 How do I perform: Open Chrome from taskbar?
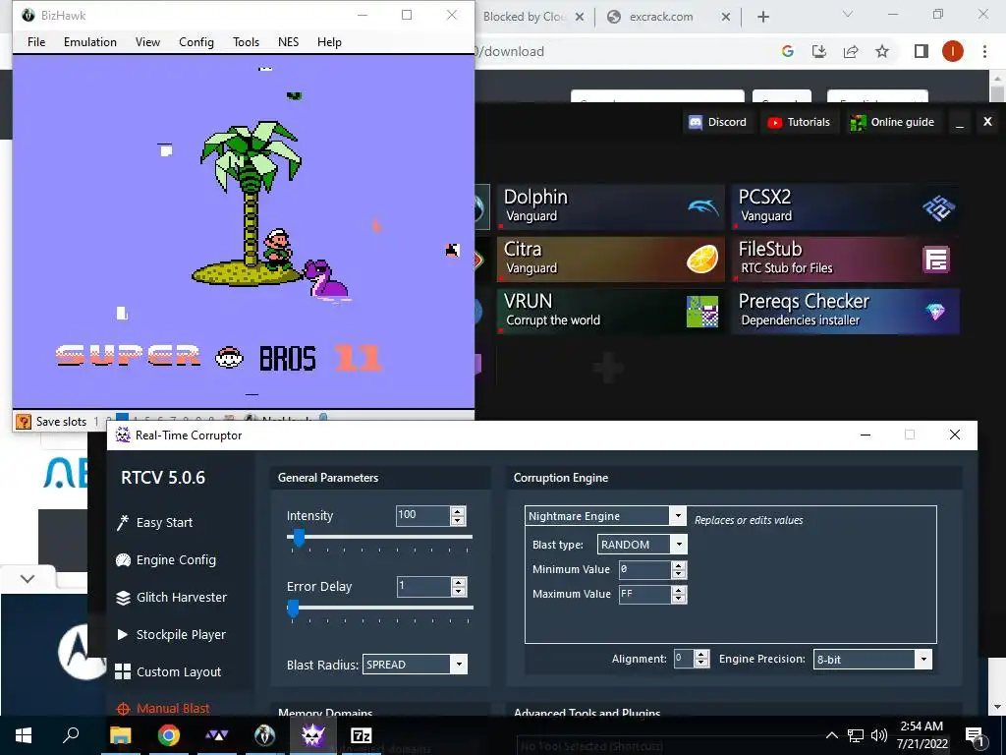coord(169,735)
